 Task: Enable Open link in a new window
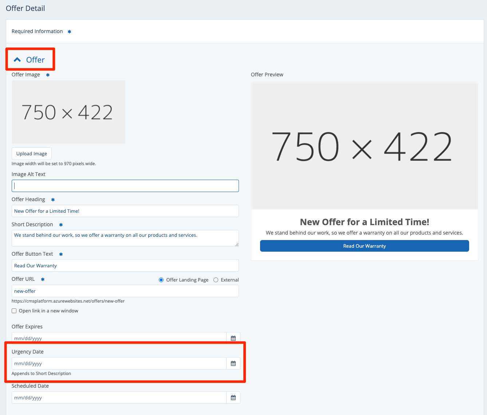[x=14, y=311]
